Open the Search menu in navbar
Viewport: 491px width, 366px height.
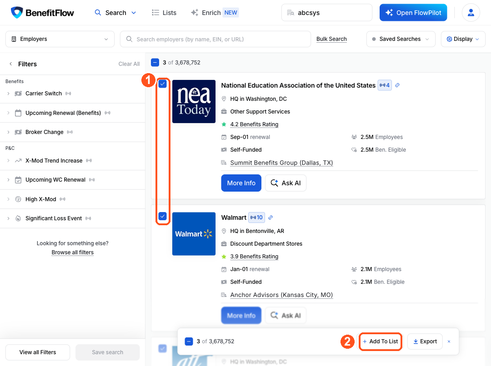115,13
